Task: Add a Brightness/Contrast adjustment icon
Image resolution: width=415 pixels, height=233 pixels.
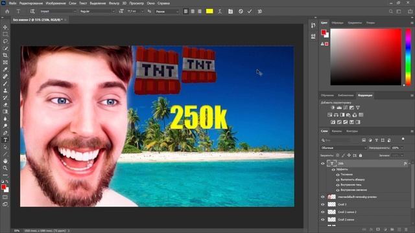Action: (x=333, y=108)
